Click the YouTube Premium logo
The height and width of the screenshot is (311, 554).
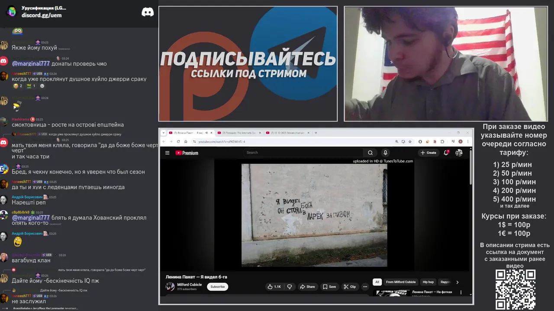pos(187,153)
